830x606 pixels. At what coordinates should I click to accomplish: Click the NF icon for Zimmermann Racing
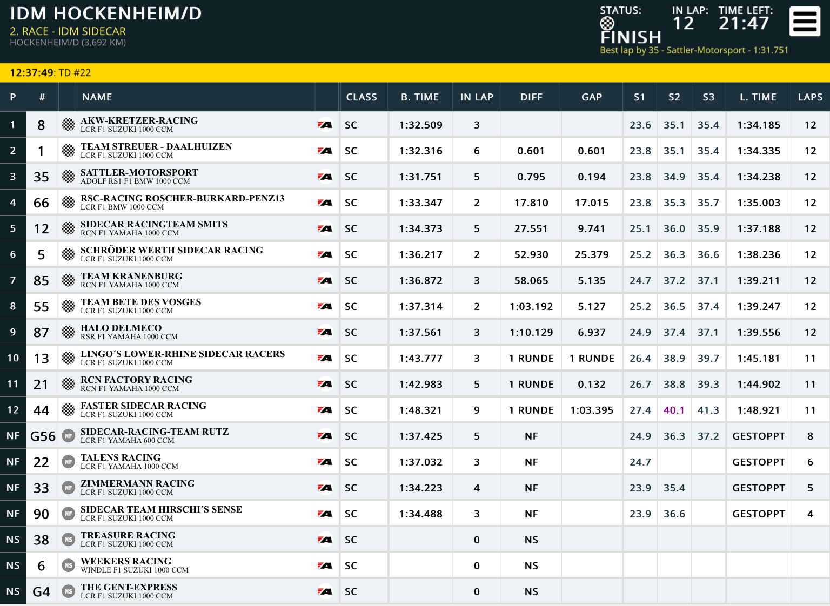68,488
